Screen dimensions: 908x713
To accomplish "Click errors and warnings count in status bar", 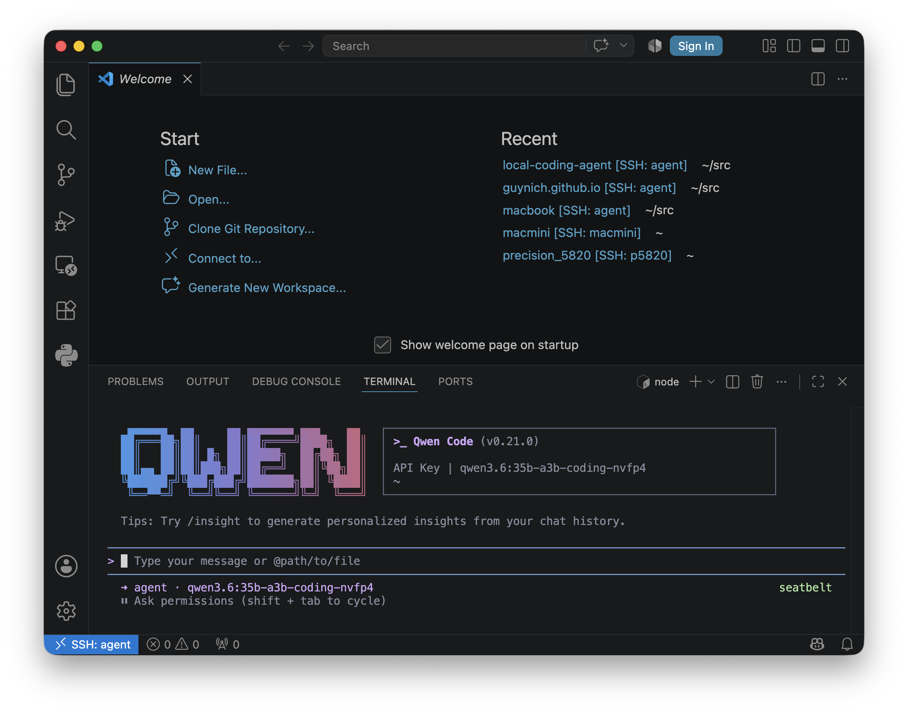I will pyautogui.click(x=173, y=644).
